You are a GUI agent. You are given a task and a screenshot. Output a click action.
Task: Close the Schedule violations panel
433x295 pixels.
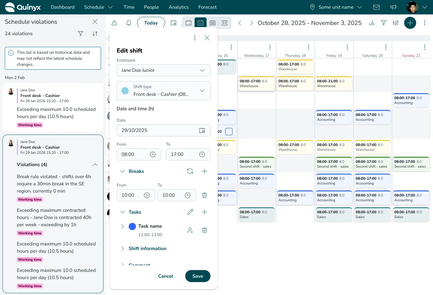[95, 22]
